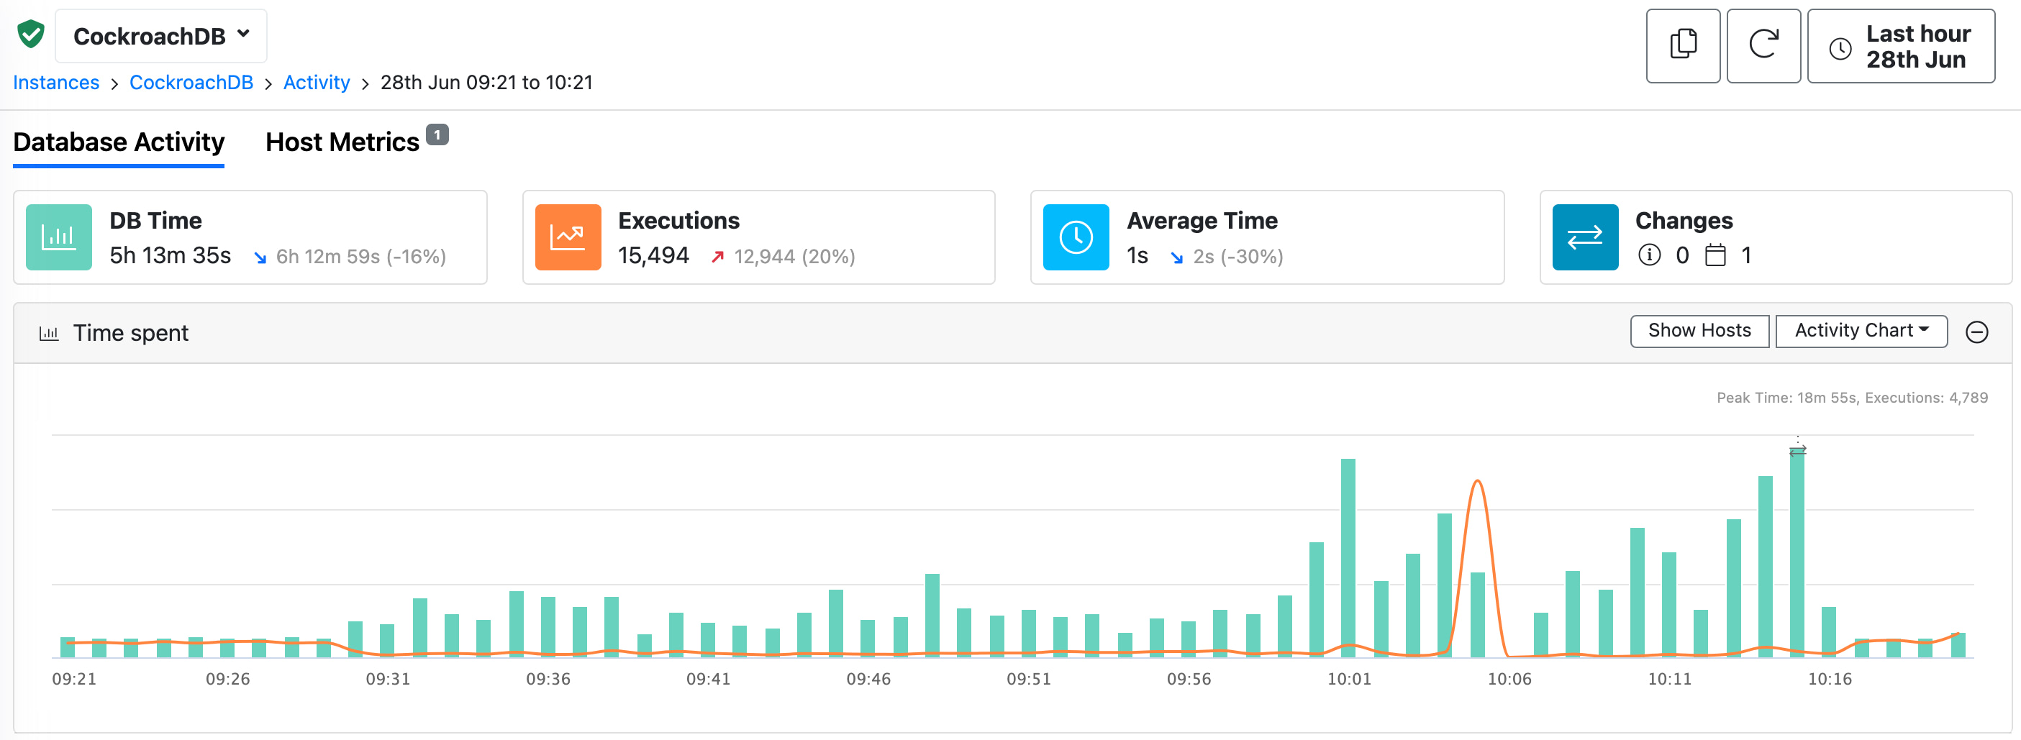Open the Activity Chart dropdown
Viewport: 2021px width, 740px height.
1861,331
